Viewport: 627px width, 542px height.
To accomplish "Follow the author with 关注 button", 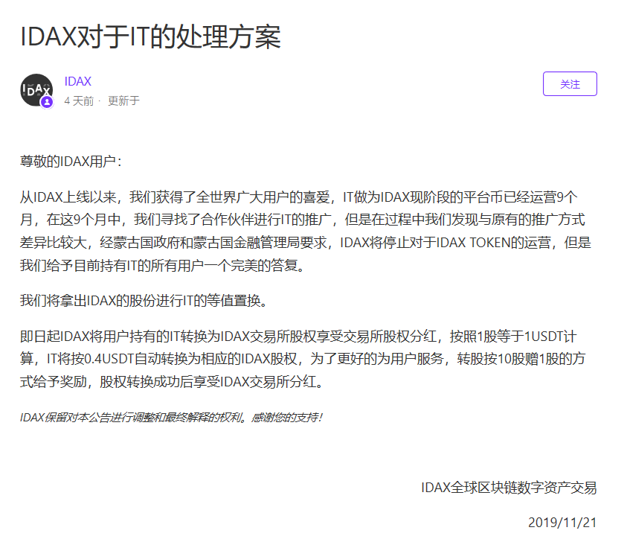I will pos(570,84).
